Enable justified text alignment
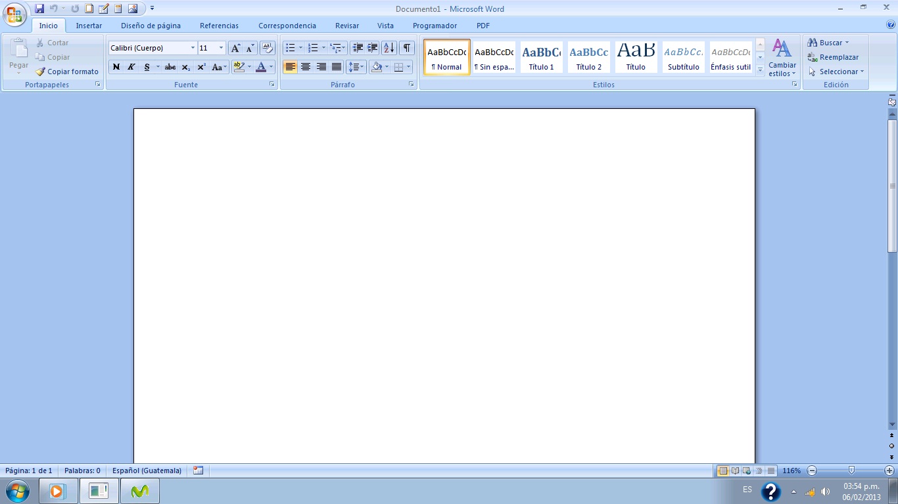The image size is (898, 504). tap(337, 67)
